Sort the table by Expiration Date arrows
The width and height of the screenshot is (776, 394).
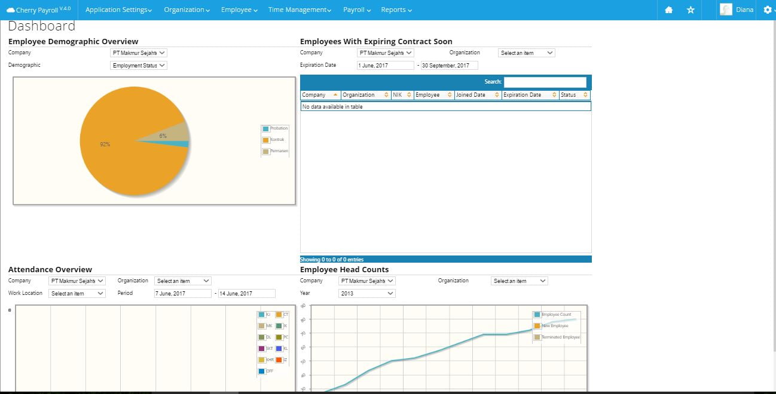coord(554,95)
